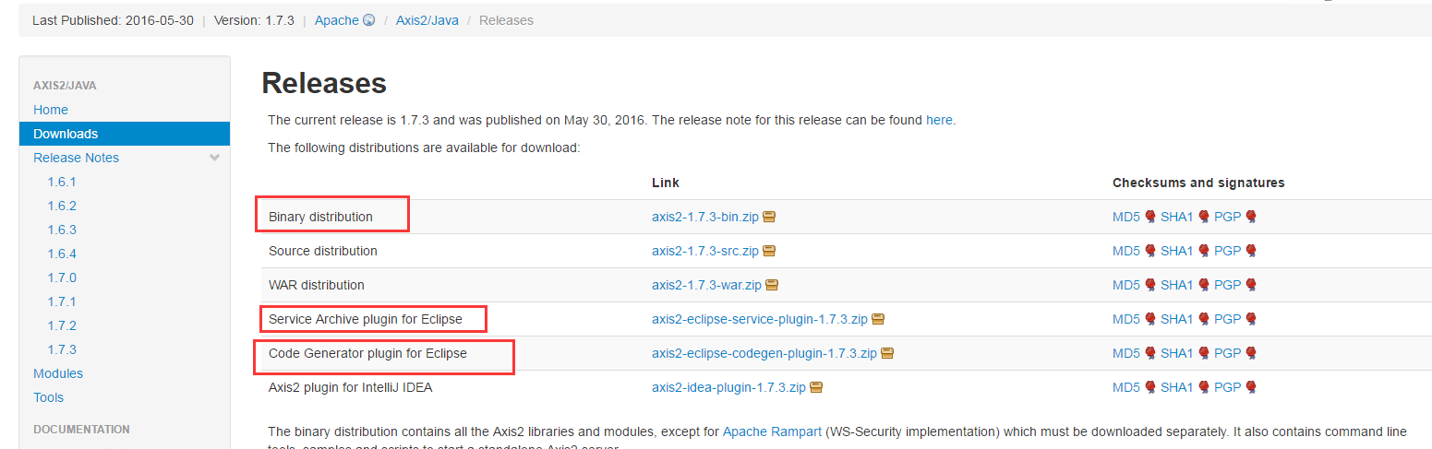This screenshot has height=449, width=1432.
Task: Open the Home sidebar item
Action: (x=51, y=110)
